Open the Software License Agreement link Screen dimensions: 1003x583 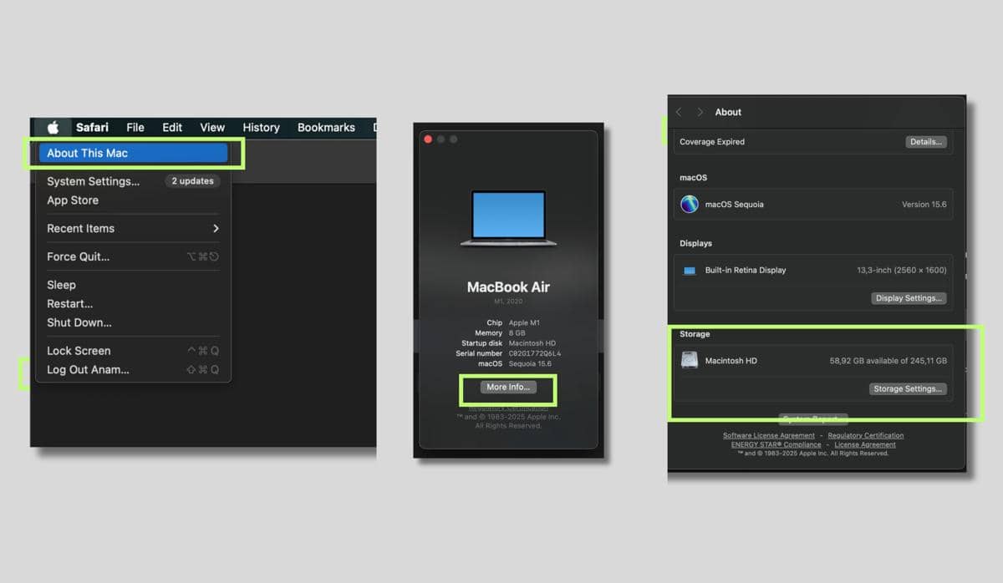767,435
